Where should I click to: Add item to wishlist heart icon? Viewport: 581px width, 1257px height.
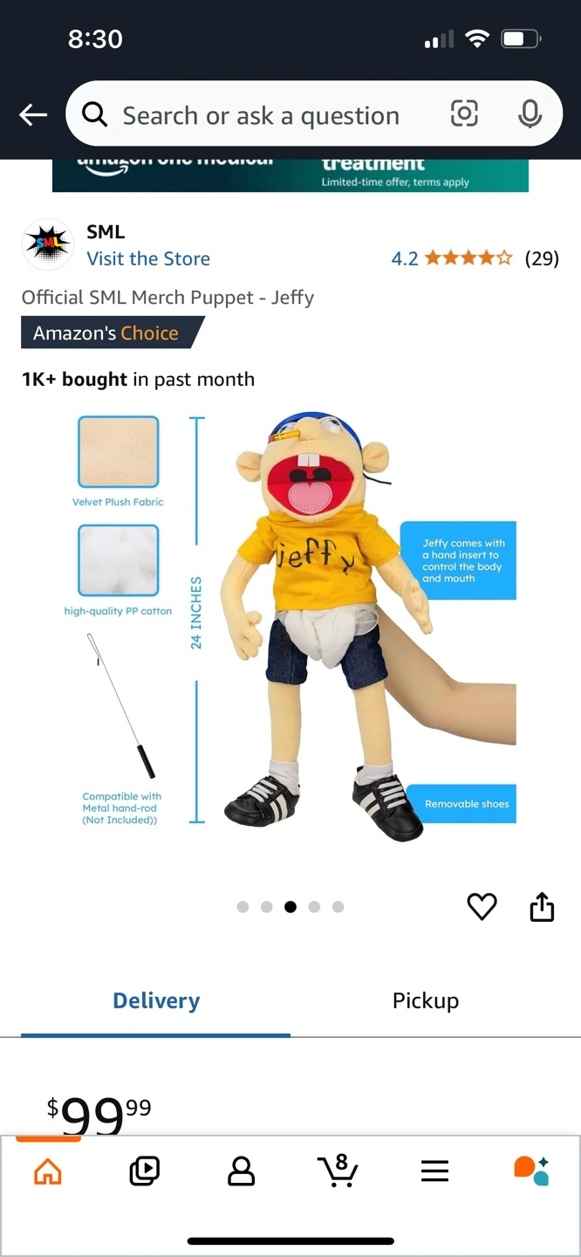point(482,907)
